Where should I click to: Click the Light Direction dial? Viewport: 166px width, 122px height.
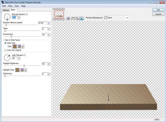tap(7, 58)
